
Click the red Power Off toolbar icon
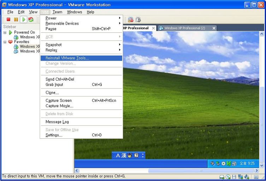[x=8, y=19]
